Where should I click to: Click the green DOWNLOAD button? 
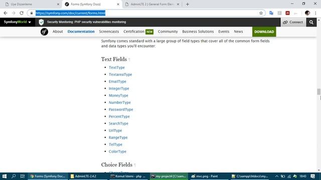(x=264, y=31)
